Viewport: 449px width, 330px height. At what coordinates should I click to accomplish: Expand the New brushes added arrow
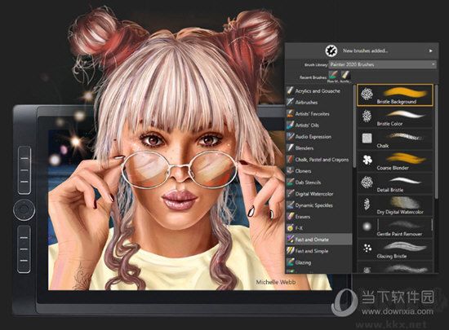431,51
